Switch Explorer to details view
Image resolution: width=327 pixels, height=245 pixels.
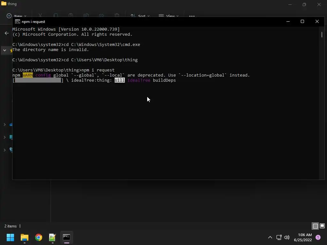click(x=315, y=226)
